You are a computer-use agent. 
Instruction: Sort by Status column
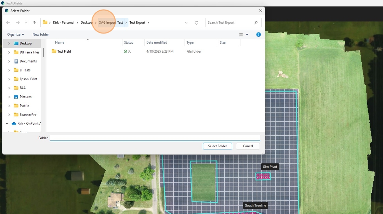(129, 42)
